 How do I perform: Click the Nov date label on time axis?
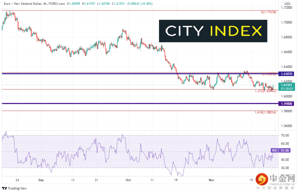[212, 180]
